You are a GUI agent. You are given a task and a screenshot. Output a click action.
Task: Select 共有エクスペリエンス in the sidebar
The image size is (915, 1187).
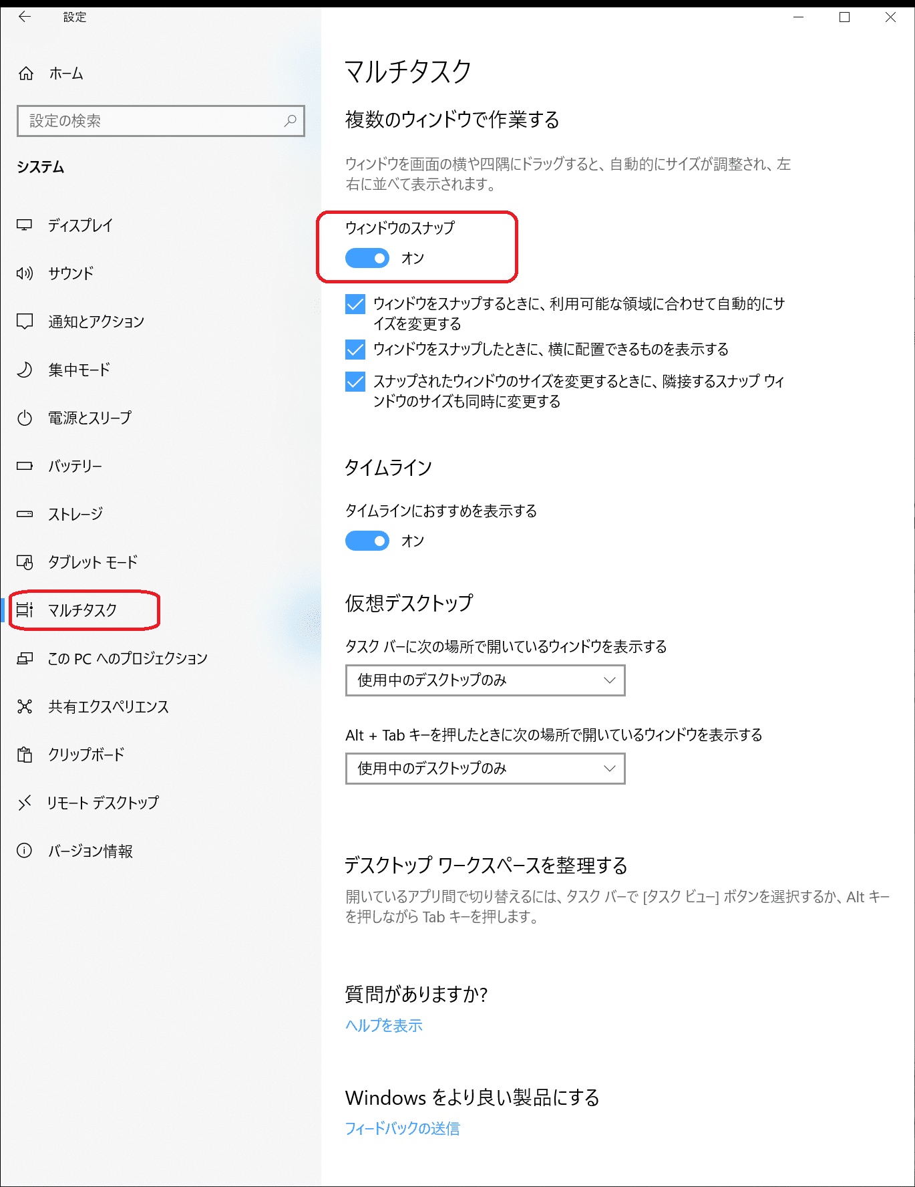108,706
